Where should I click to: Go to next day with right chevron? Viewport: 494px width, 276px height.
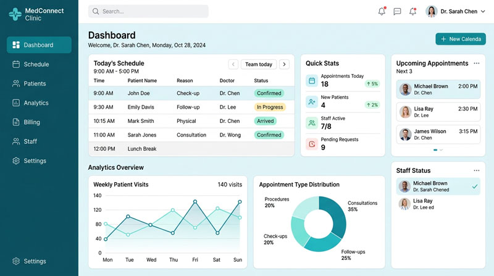[x=284, y=64]
